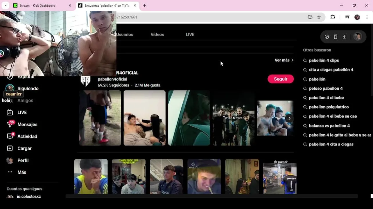Image resolution: width=373 pixels, height=209 pixels.
Task: Open the Chrome media control icon
Action: [347, 17]
